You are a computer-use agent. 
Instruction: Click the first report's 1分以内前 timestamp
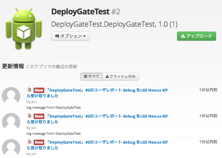pyautogui.click(x=208, y=90)
